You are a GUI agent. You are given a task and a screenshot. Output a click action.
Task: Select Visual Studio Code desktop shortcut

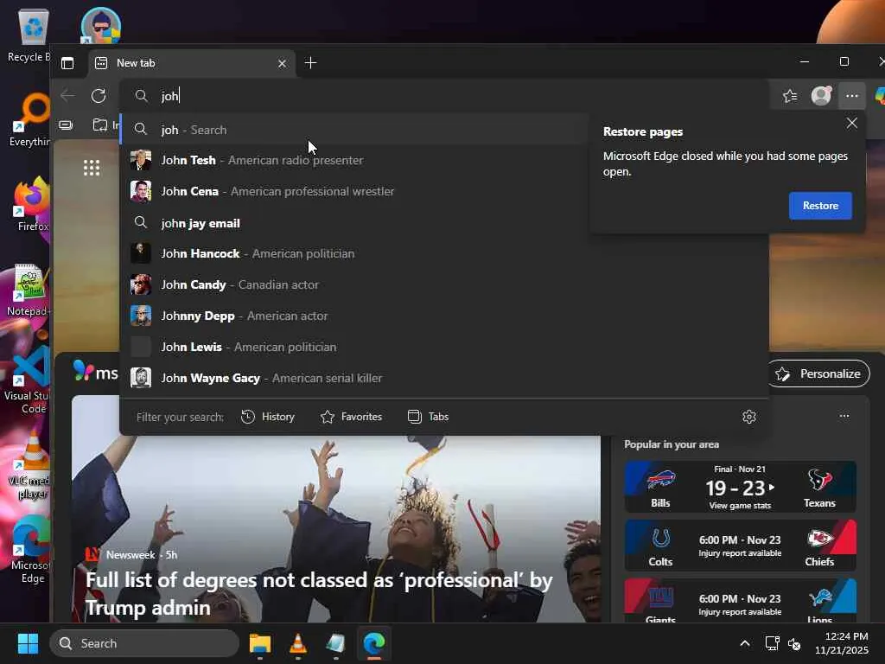pyautogui.click(x=27, y=380)
